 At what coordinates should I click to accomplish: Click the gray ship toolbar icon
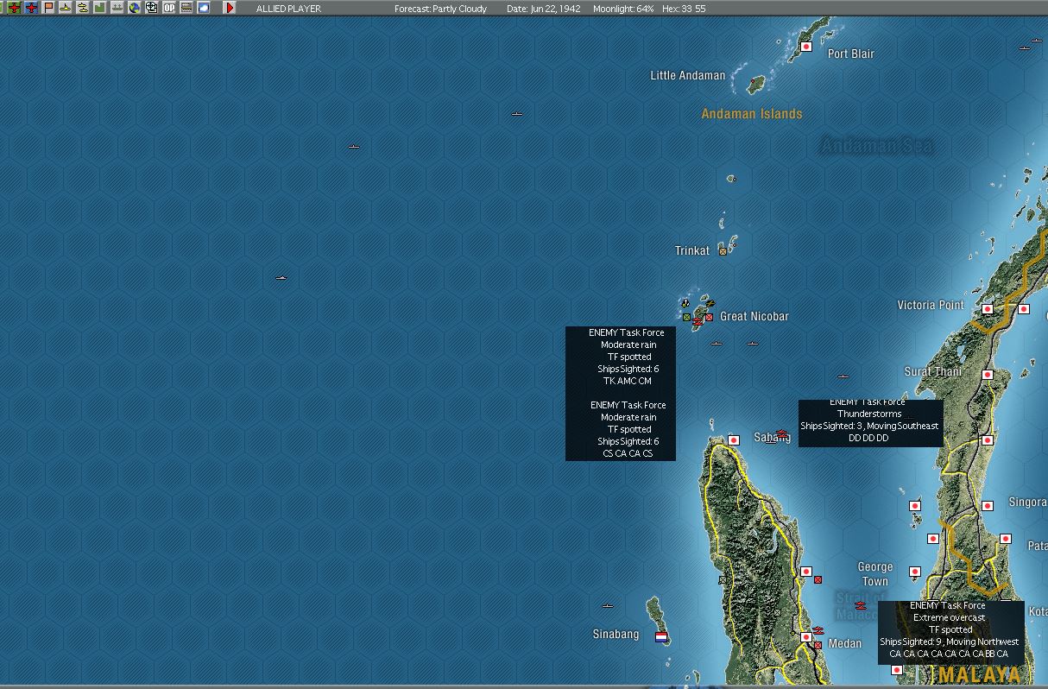[117, 8]
